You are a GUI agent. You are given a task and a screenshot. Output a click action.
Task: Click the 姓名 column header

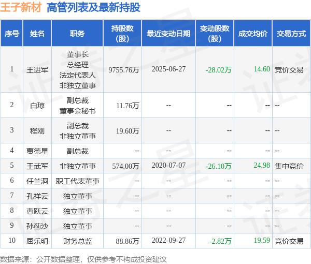tap(37, 34)
